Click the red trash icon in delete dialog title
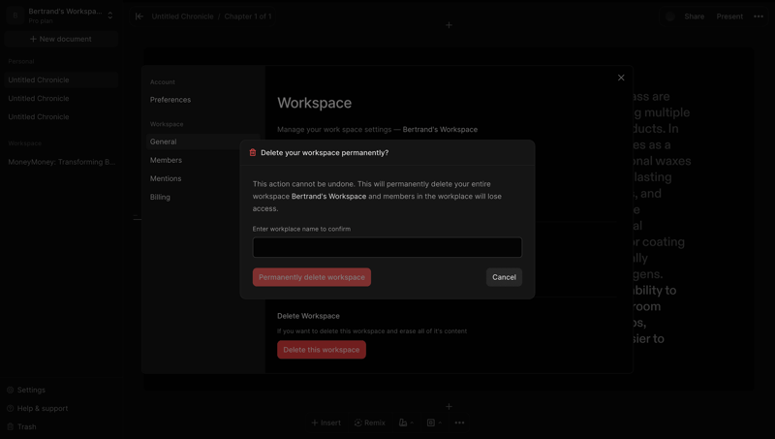This screenshot has height=439, width=775. pyautogui.click(x=253, y=153)
